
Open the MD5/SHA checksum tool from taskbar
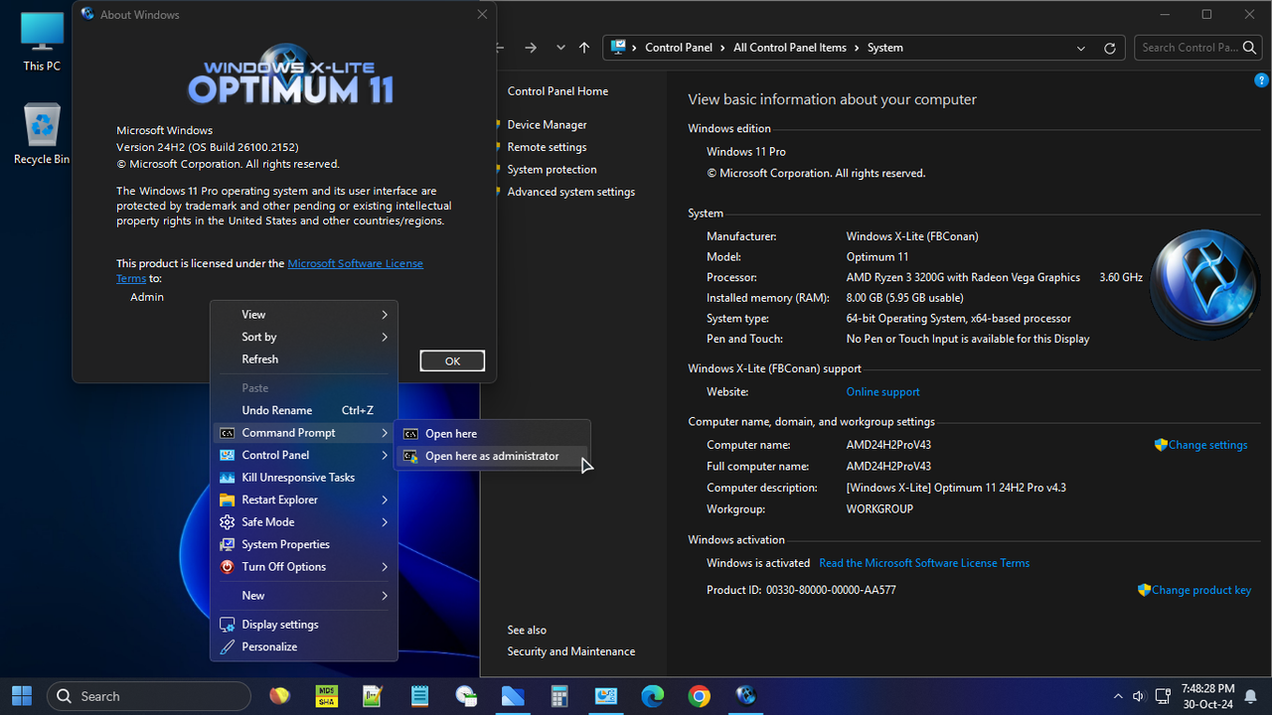point(326,695)
